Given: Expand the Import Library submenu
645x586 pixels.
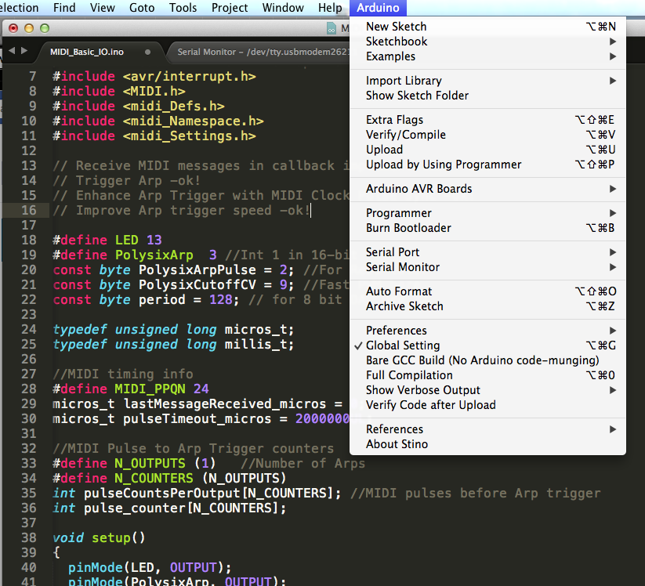Looking at the screenshot, I should 487,81.
